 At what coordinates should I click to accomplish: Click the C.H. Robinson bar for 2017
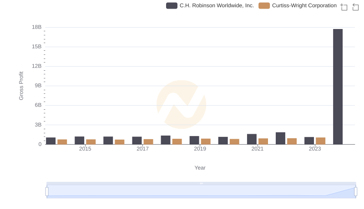[x=137, y=141]
